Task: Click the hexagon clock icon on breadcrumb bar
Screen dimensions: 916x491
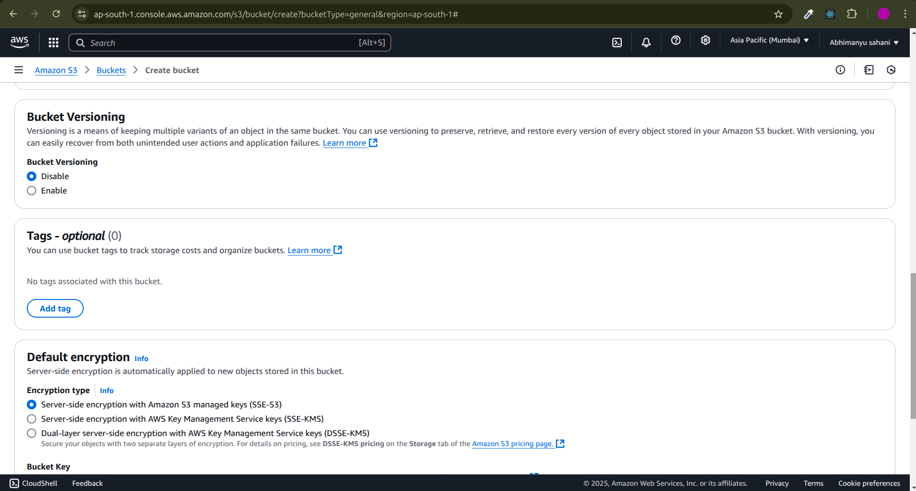Action: coord(891,70)
